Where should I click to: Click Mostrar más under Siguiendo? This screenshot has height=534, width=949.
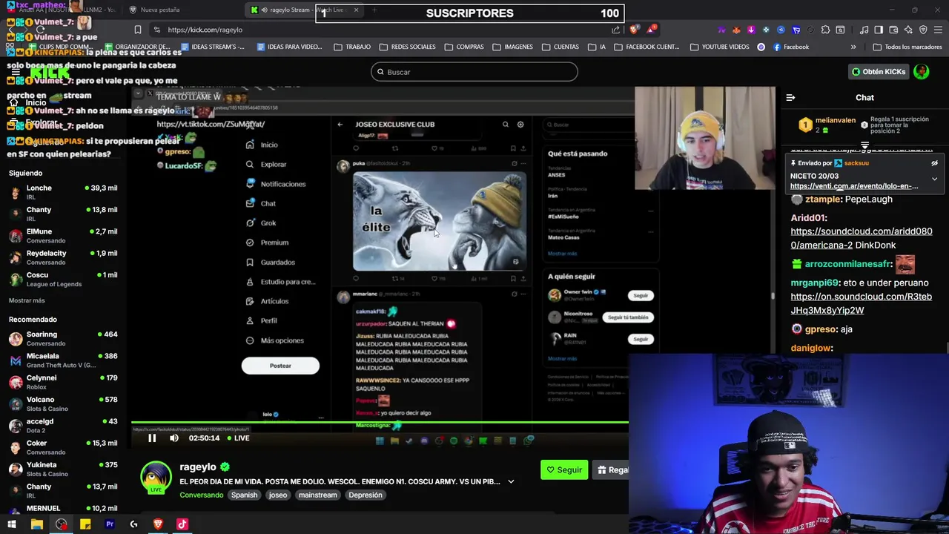[27, 300]
